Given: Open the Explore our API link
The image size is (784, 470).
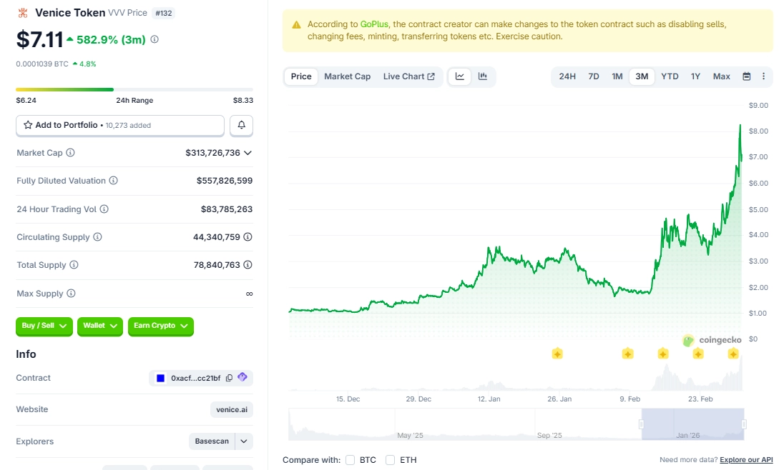Looking at the screenshot, I should pyautogui.click(x=747, y=460).
